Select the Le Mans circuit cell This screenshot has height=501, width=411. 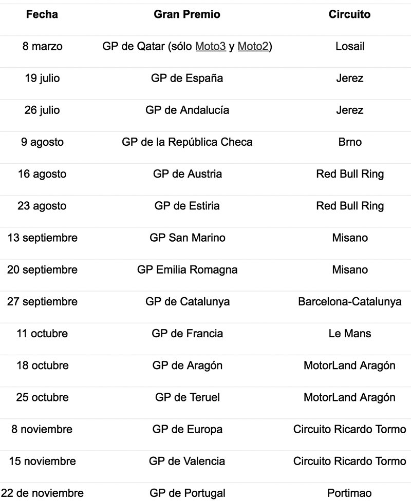pos(349,334)
